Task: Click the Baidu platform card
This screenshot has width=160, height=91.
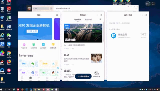Action: [x=28, y=72]
